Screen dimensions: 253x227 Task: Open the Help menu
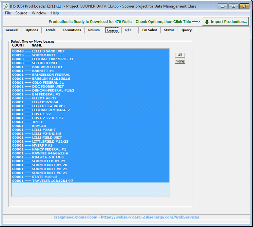[55, 13]
